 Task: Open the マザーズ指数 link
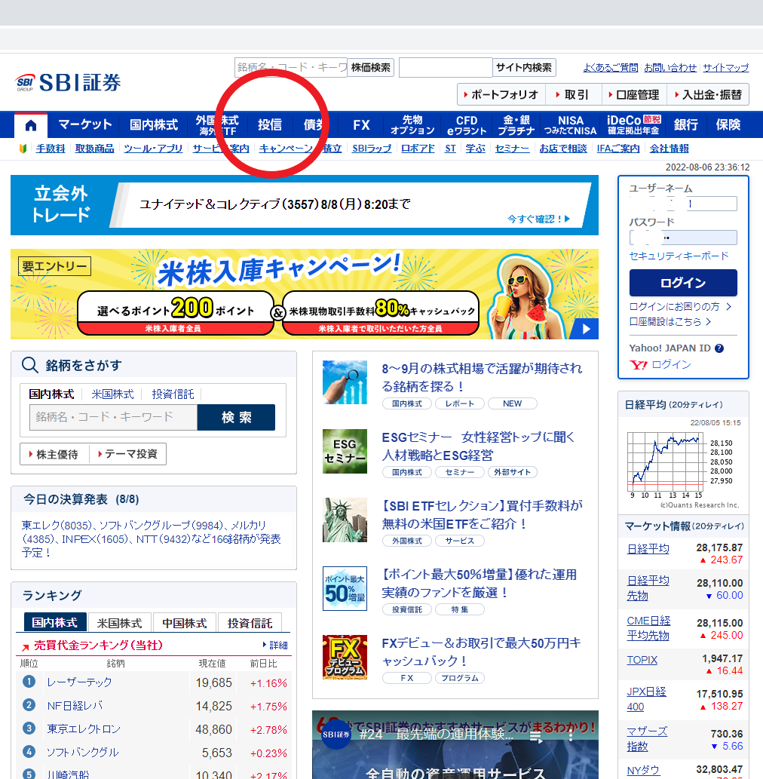pyautogui.click(x=647, y=739)
